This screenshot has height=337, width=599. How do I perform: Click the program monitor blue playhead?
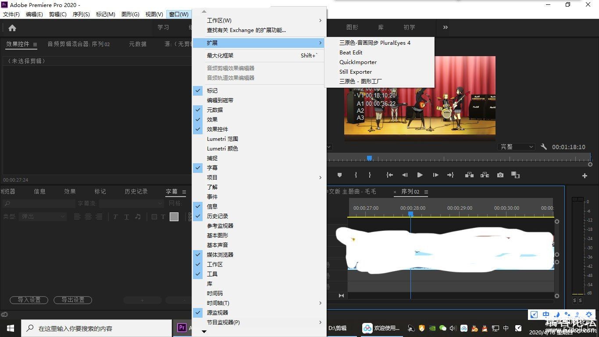(x=369, y=158)
